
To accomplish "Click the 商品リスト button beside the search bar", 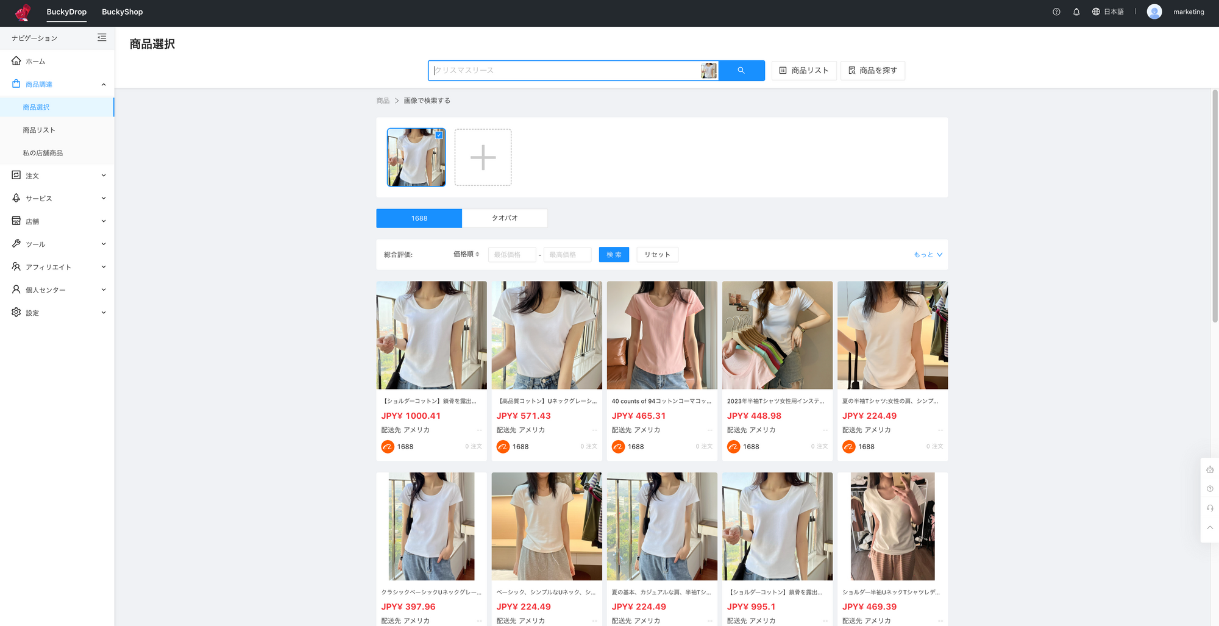I will coord(804,71).
